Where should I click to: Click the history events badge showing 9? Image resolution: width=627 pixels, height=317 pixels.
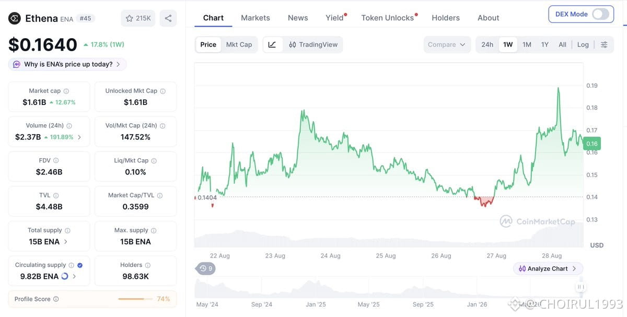point(205,268)
